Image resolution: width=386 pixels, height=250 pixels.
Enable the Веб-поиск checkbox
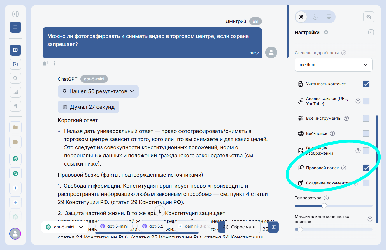pos(367,133)
